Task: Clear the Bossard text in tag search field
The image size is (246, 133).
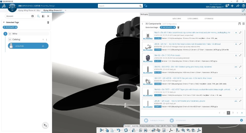Action: click(33, 16)
